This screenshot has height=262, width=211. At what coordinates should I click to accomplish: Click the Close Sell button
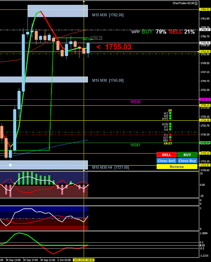point(167,161)
